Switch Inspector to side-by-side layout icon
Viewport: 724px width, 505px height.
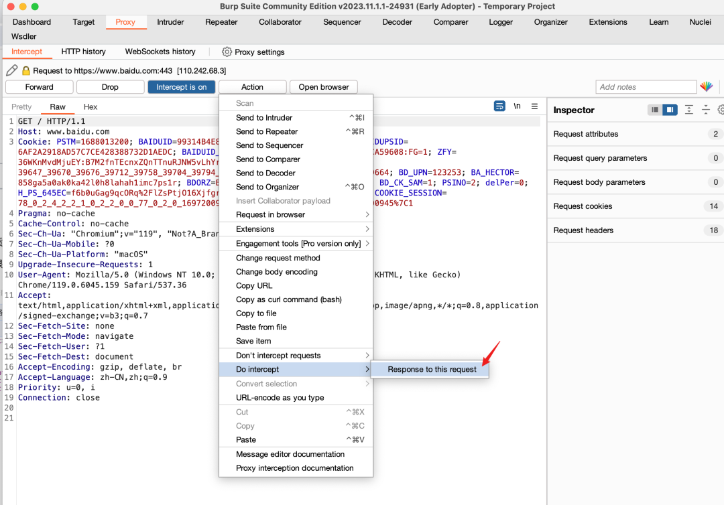[670, 110]
